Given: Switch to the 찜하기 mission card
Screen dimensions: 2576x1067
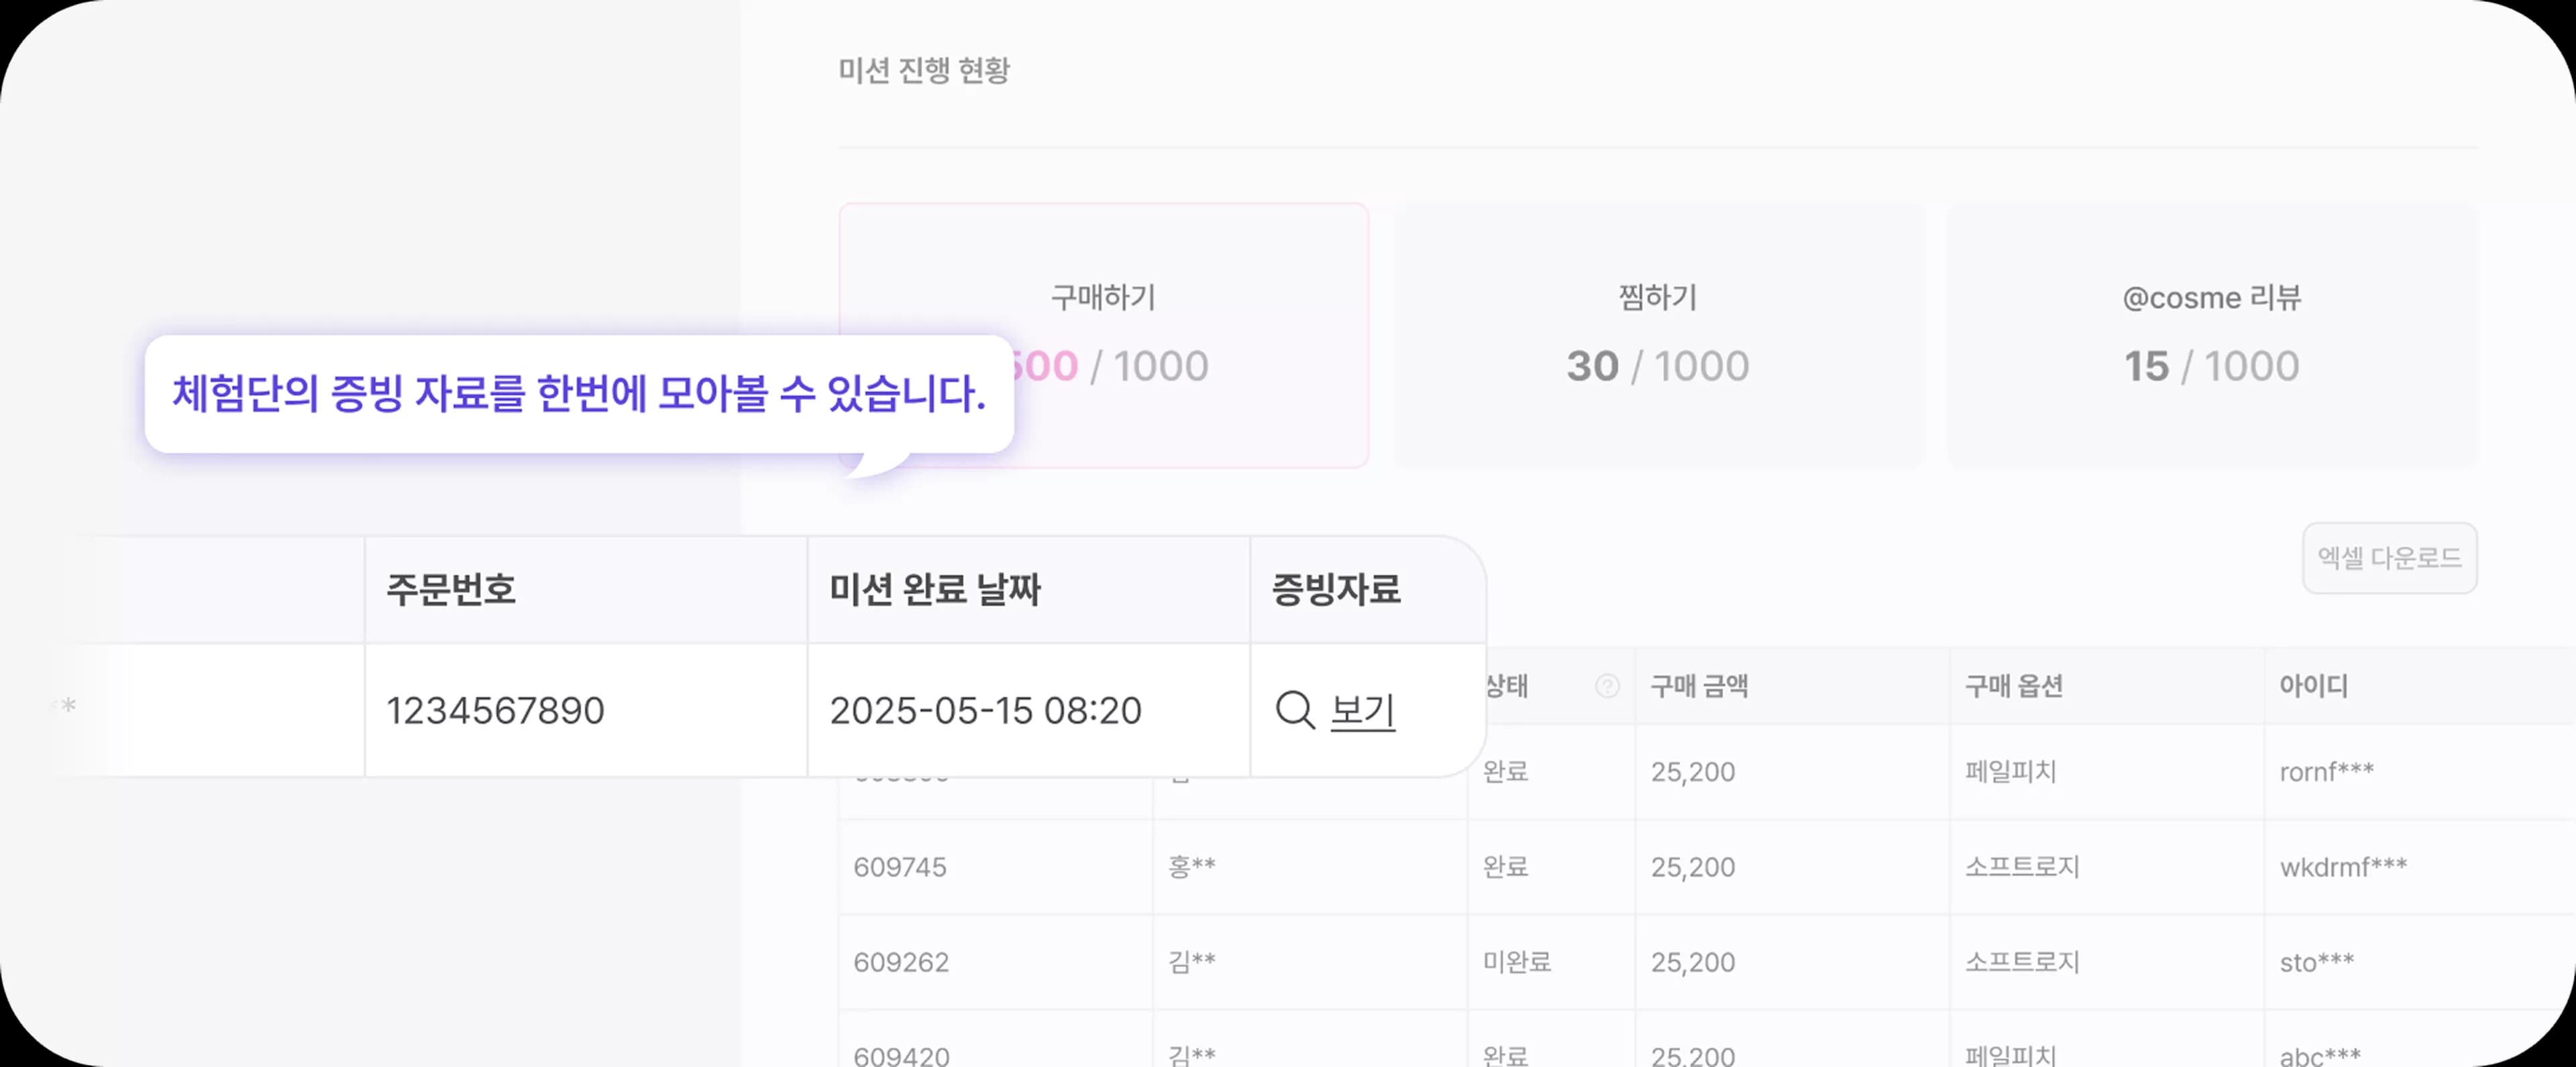Looking at the screenshot, I should pyautogui.click(x=1658, y=334).
